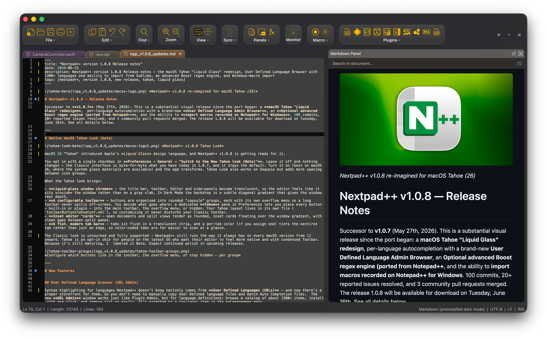
Task: Click the Redo arrow icon
Action: pyautogui.click(x=122, y=32)
